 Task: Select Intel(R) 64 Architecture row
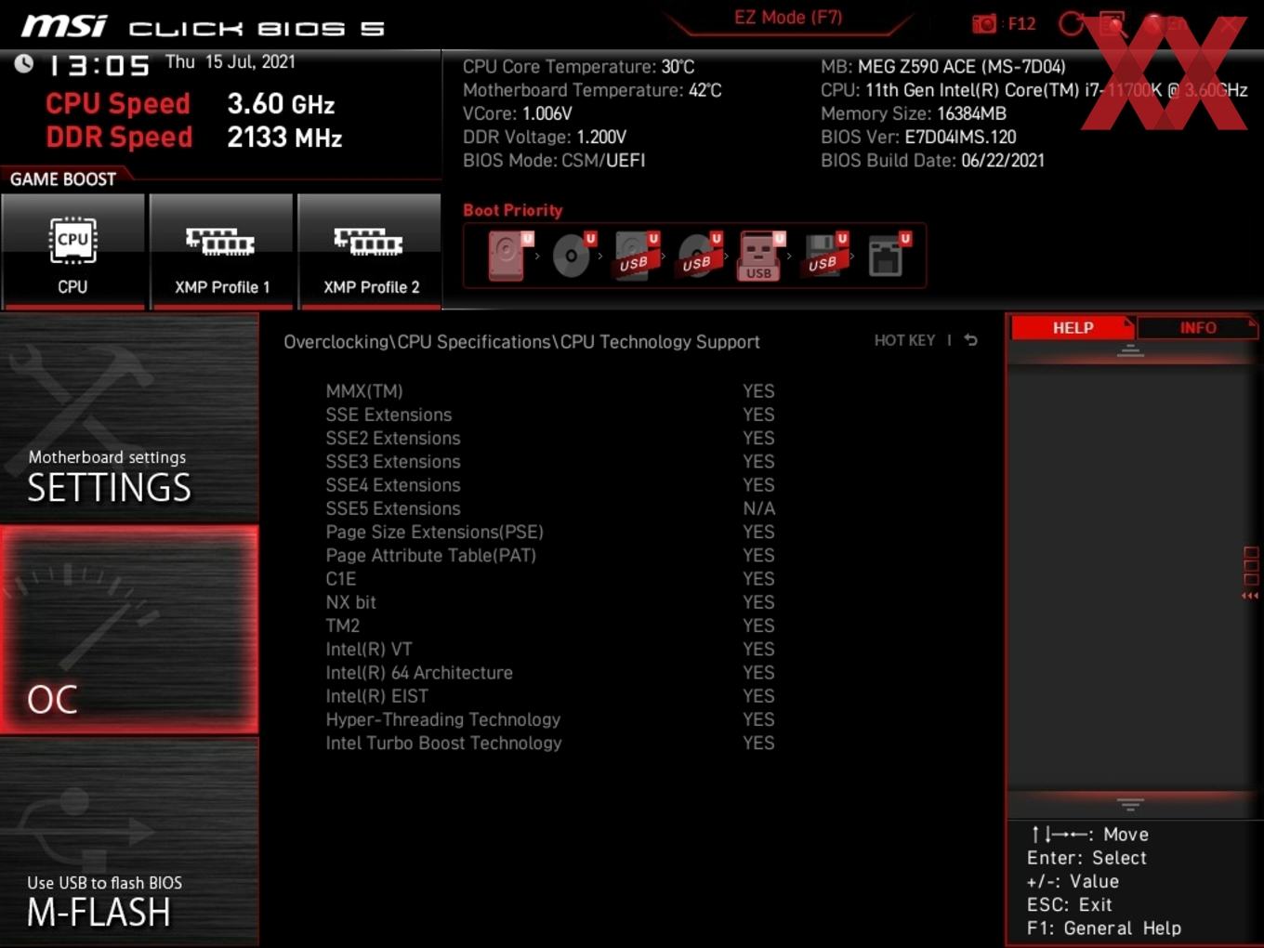tap(550, 673)
